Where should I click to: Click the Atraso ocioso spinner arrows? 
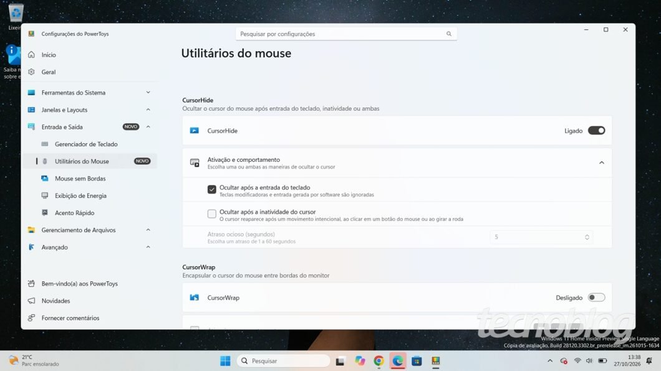[x=587, y=237]
